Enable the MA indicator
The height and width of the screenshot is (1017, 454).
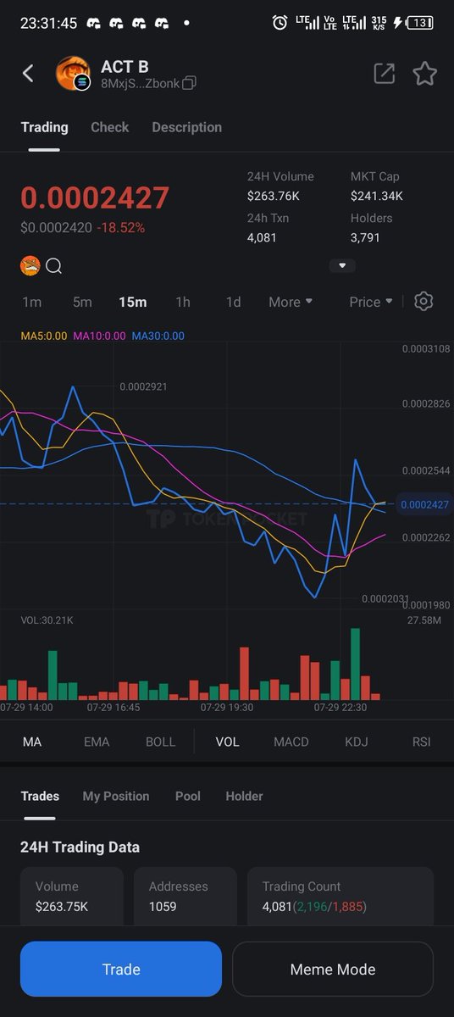tap(32, 742)
